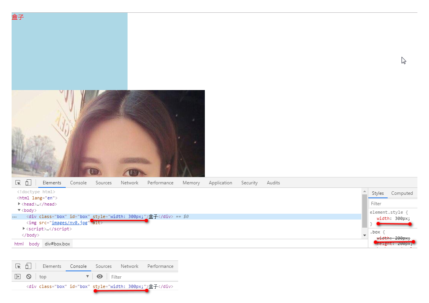Open images/nv0.jpg link
Screen dimensions: 429x303
70,223
